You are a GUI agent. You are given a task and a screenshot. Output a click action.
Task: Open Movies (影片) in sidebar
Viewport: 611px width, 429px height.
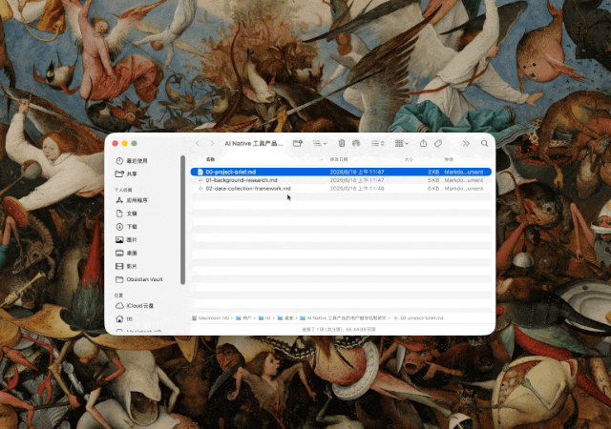pos(132,266)
